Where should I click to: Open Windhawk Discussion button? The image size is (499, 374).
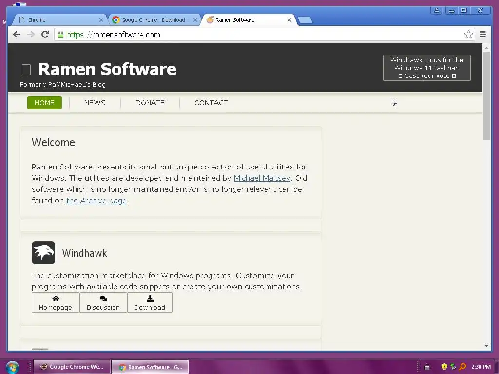tap(103, 302)
